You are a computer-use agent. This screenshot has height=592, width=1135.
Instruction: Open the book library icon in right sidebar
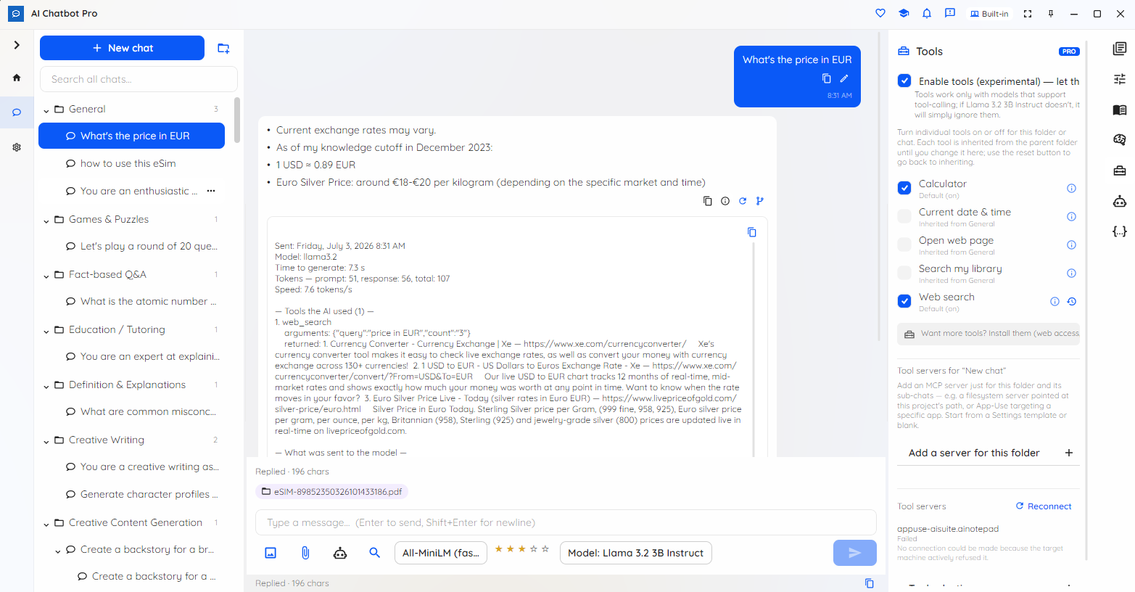[x=1120, y=110]
